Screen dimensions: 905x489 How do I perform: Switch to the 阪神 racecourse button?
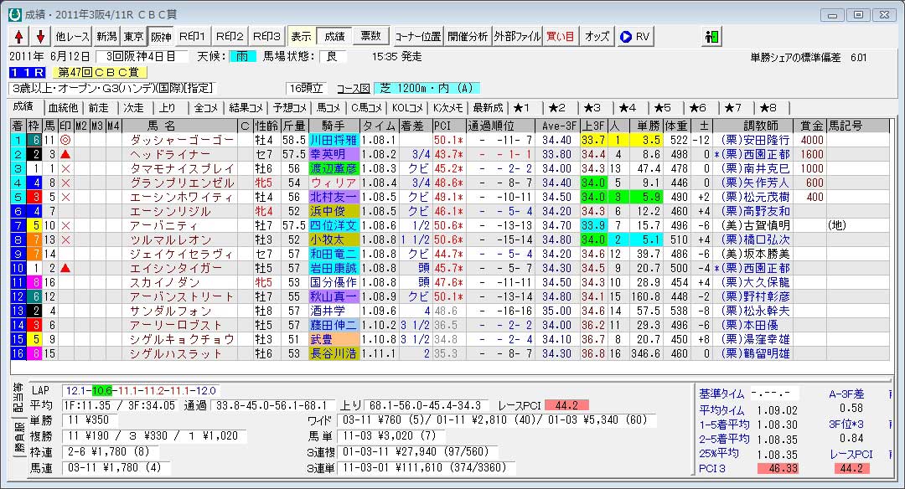(161, 37)
